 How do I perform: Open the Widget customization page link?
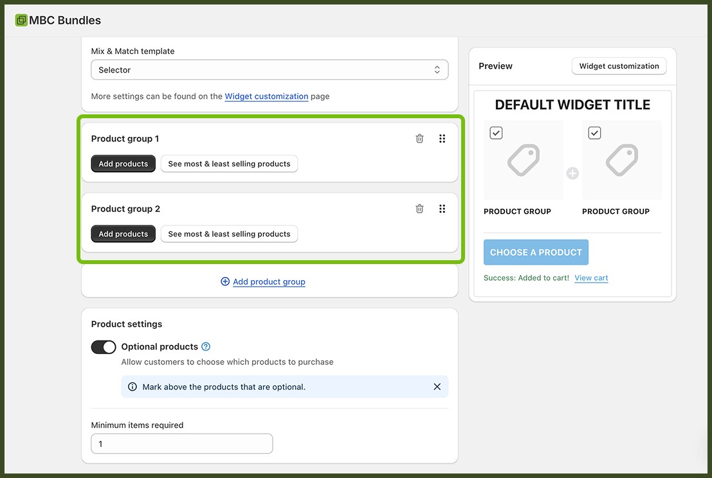266,96
